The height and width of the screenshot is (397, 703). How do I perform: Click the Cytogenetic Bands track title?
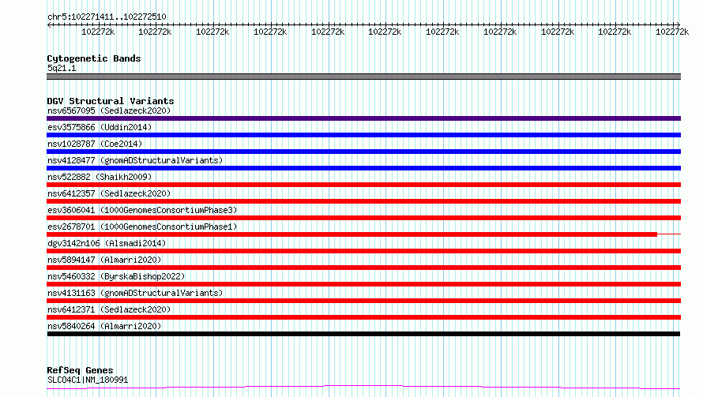[x=94, y=58]
